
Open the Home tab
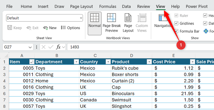26,6
